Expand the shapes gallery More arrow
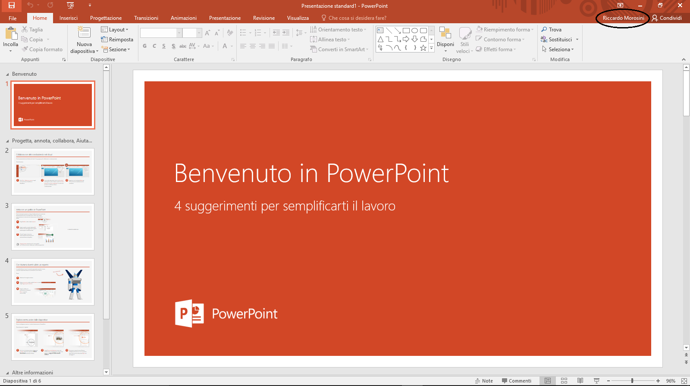The height and width of the screenshot is (386, 690). 431,48
